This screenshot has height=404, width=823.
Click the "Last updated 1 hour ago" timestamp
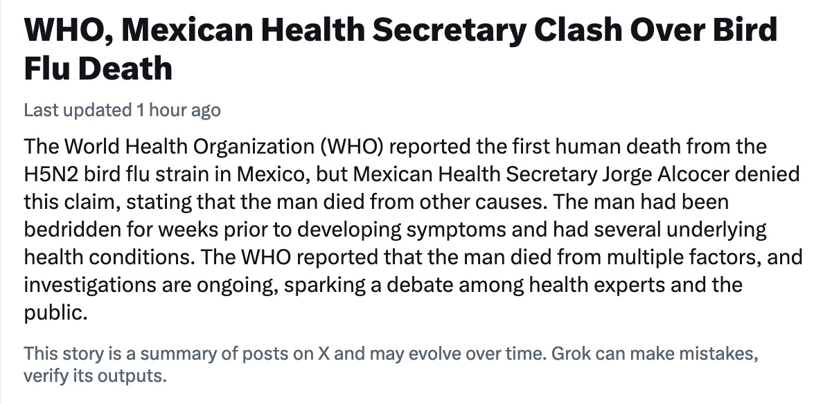point(122,110)
